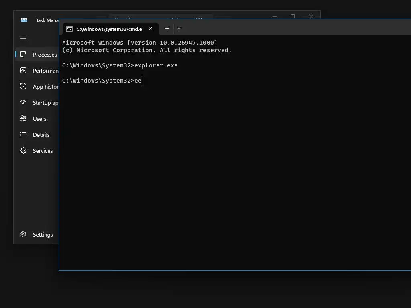Go to App history in Task Manager
Screen dimensions: 411x308
click(x=37, y=87)
